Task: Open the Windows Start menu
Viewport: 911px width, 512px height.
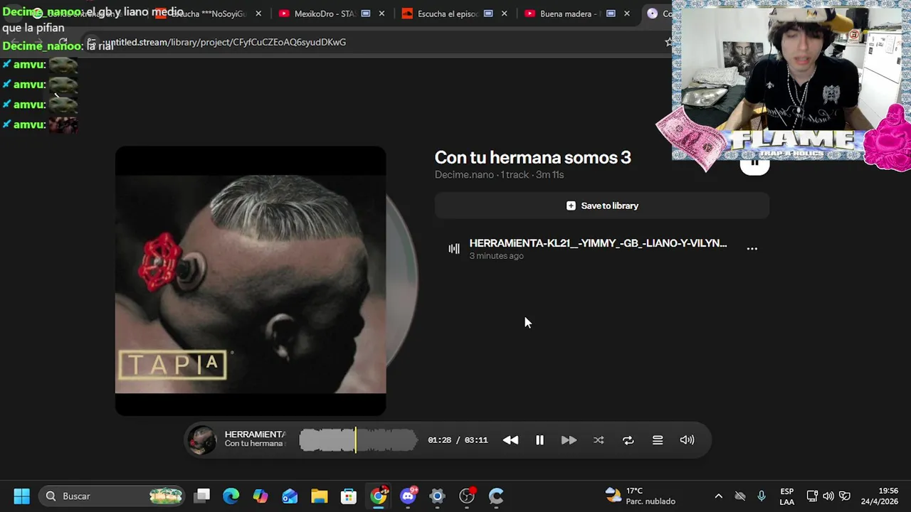Action: pyautogui.click(x=21, y=496)
